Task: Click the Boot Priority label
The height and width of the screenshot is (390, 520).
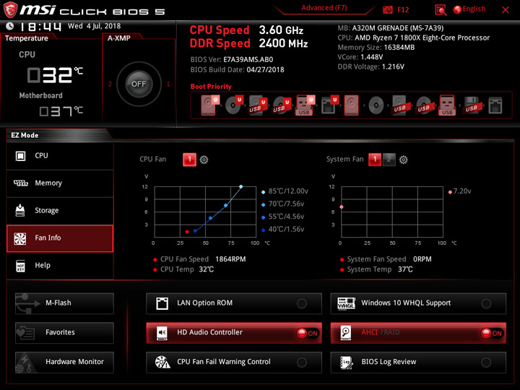Action: click(211, 87)
